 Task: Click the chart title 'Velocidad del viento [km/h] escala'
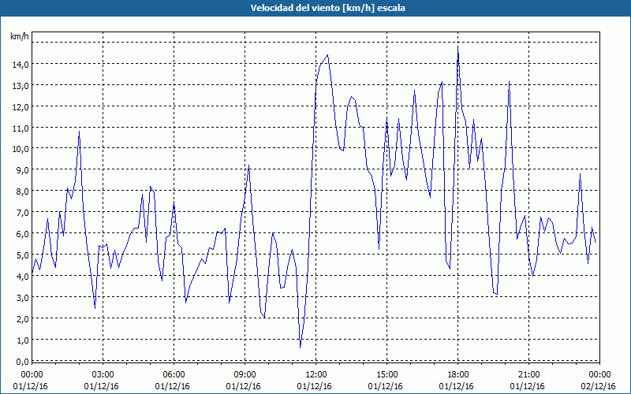point(327,8)
